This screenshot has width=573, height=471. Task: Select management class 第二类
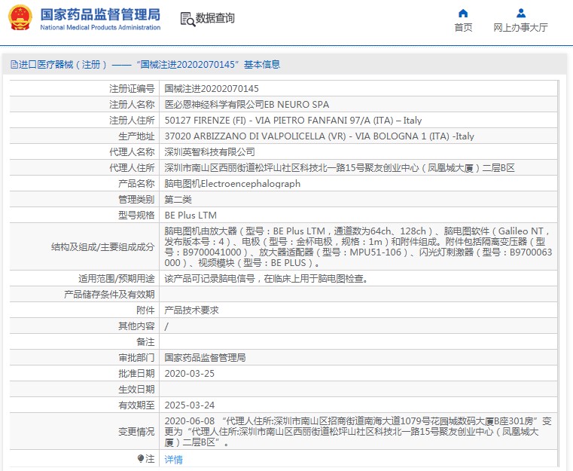178,199
